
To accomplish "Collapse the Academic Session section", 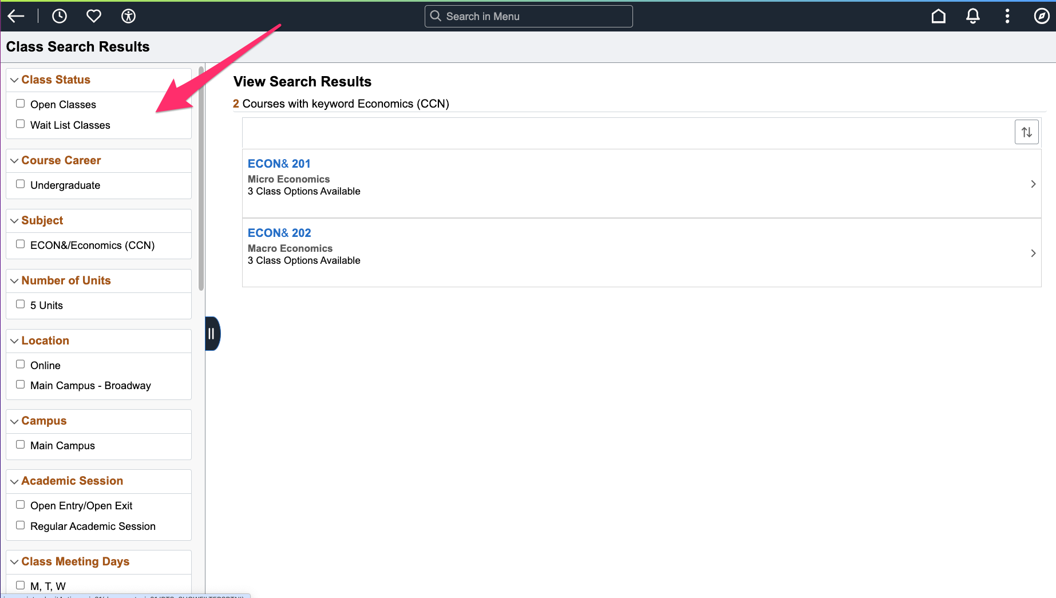I will tap(14, 481).
